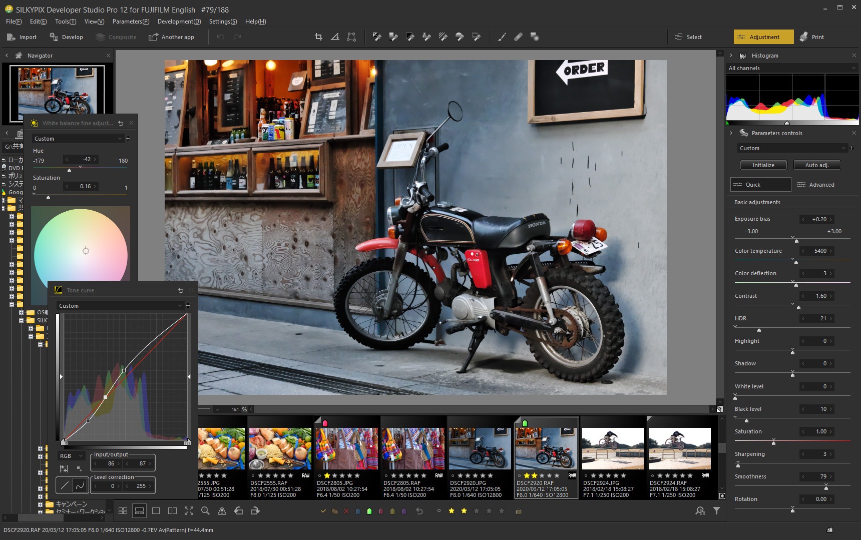Click the tone curve flip icon
Viewport: 861px width, 540px height.
pyautogui.click(x=64, y=469)
